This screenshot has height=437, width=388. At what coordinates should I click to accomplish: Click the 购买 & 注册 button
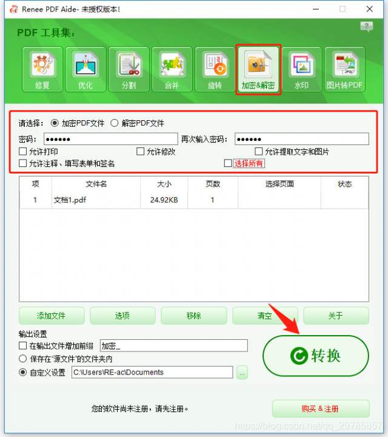pos(321,409)
